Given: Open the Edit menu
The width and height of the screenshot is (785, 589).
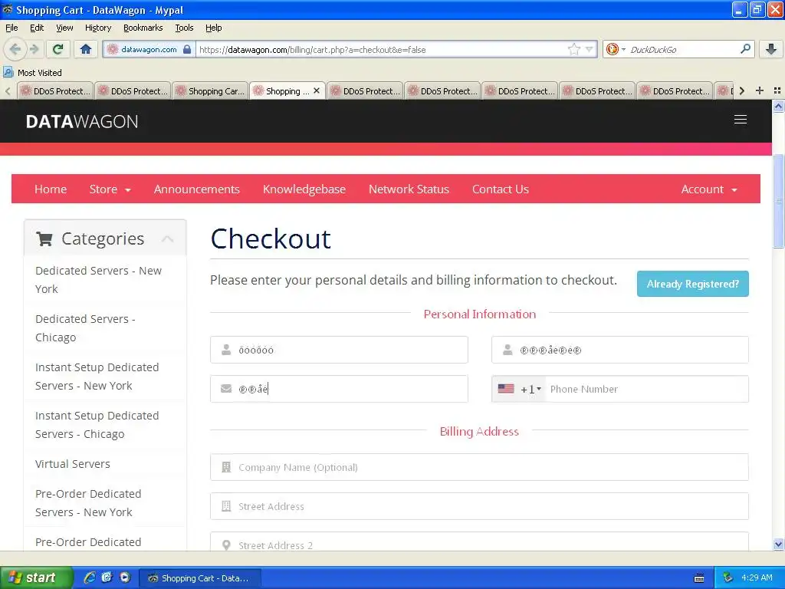Looking at the screenshot, I should coord(37,28).
